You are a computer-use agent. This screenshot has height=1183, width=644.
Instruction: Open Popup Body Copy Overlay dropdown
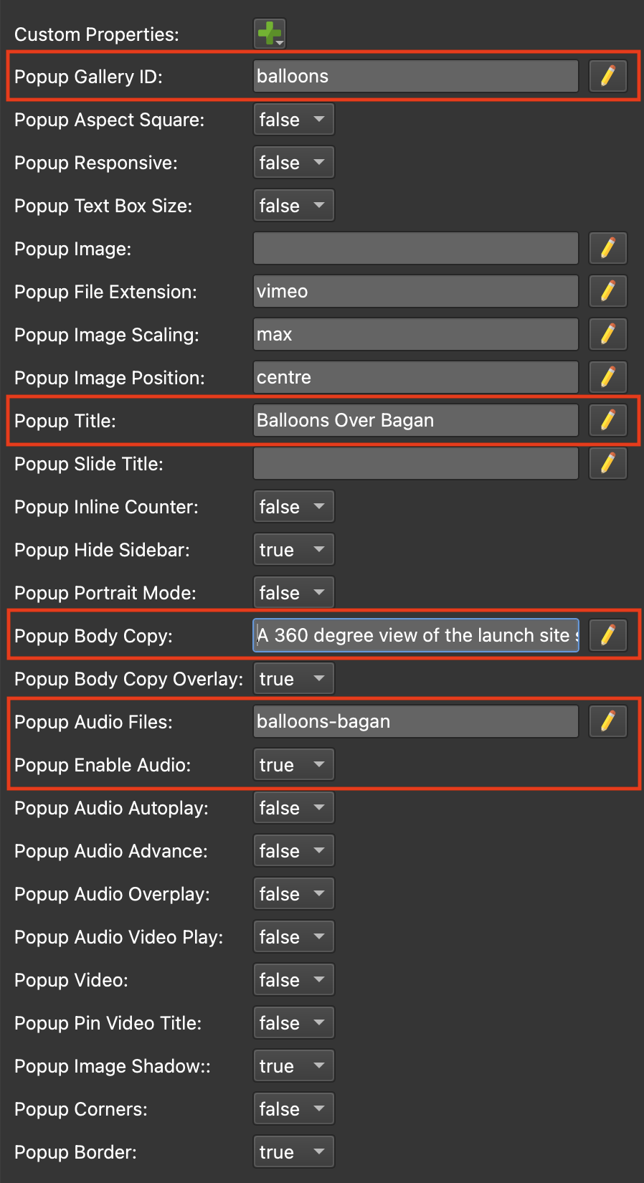click(294, 679)
